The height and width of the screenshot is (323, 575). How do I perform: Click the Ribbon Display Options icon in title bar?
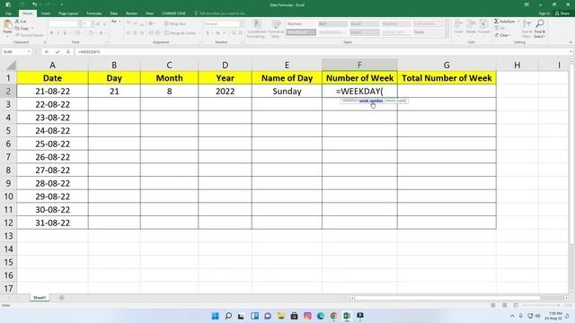tap(526, 4)
